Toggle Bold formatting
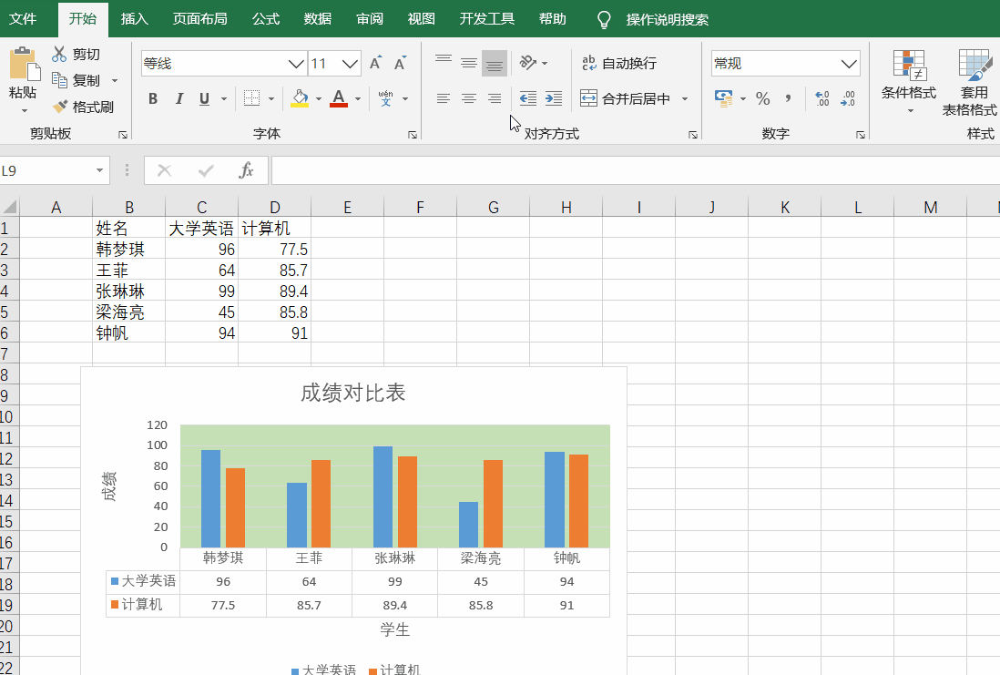Viewport: 1000px width, 675px height. tap(153, 99)
